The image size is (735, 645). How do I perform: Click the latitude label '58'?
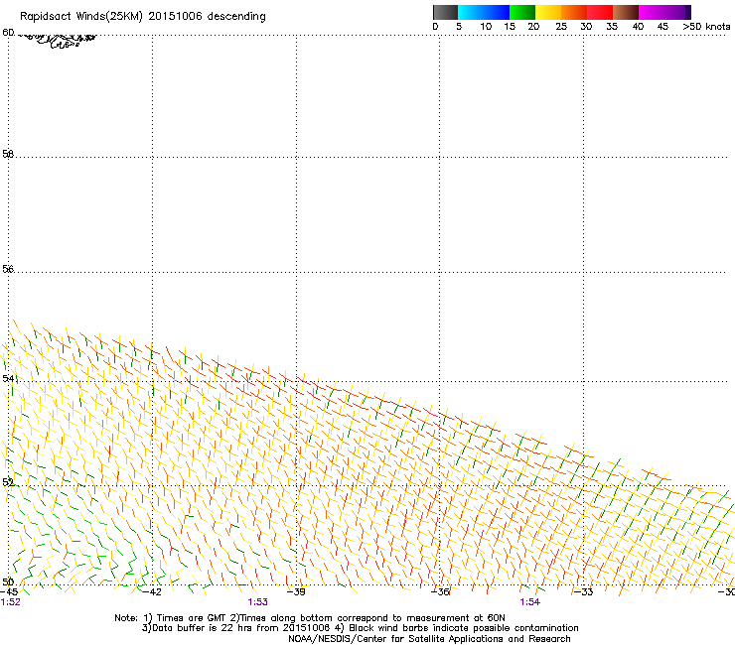[8, 154]
